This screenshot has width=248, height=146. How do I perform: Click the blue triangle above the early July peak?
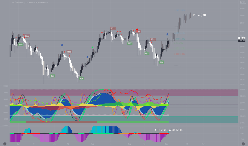[x=62, y=45]
